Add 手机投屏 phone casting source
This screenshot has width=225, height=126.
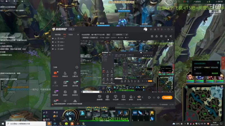coord(115,98)
